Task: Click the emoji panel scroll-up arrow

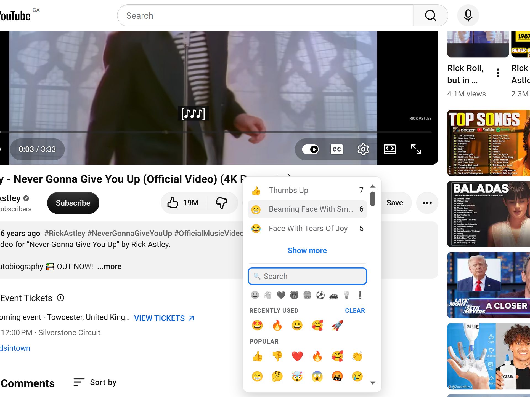Action: pos(373,186)
